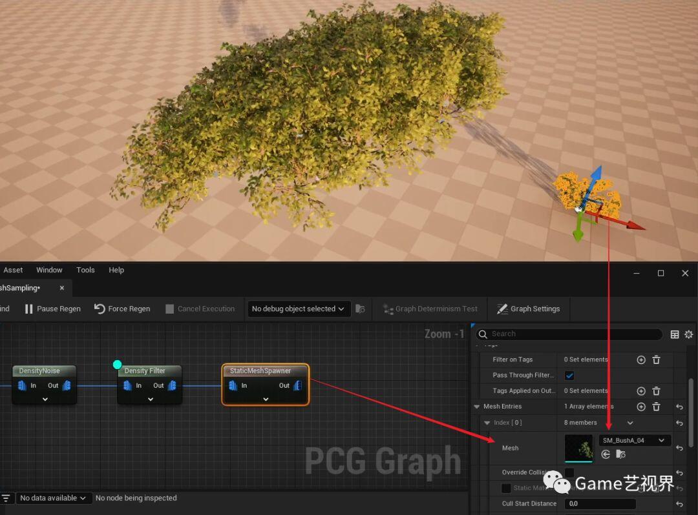Toggle the Static Material override checkbox
698x515 pixels.
[506, 488]
